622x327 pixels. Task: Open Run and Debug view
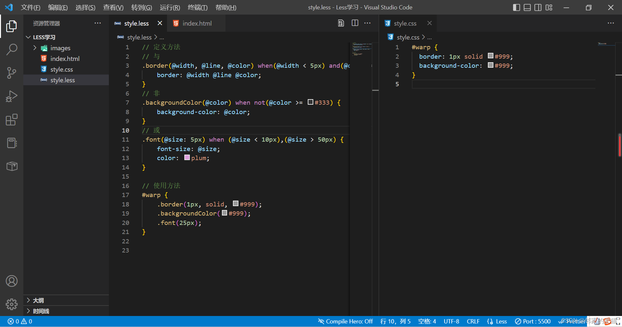[12, 96]
